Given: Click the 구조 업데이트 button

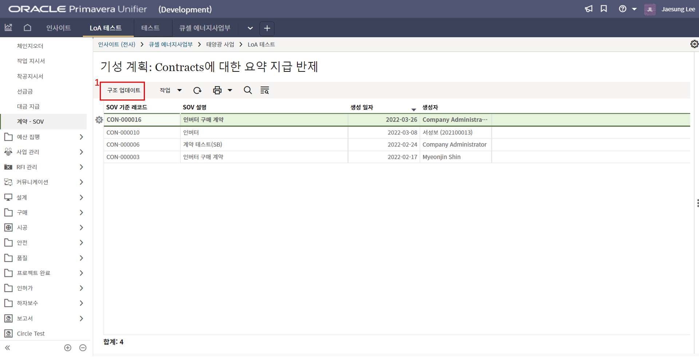Looking at the screenshot, I should pos(123,90).
